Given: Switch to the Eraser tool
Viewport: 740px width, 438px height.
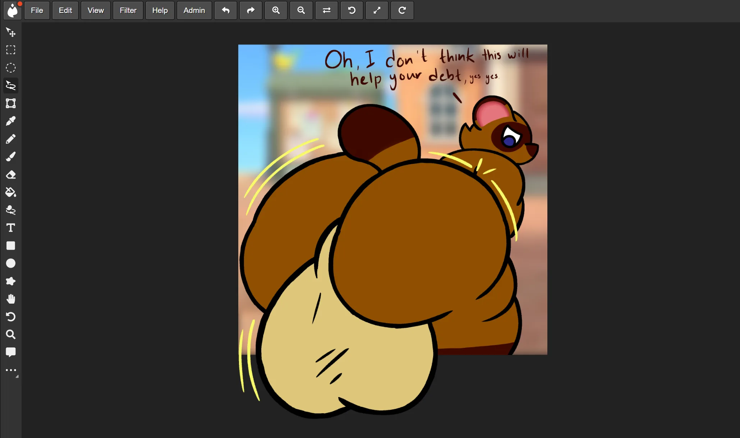Looking at the screenshot, I should (x=11, y=175).
